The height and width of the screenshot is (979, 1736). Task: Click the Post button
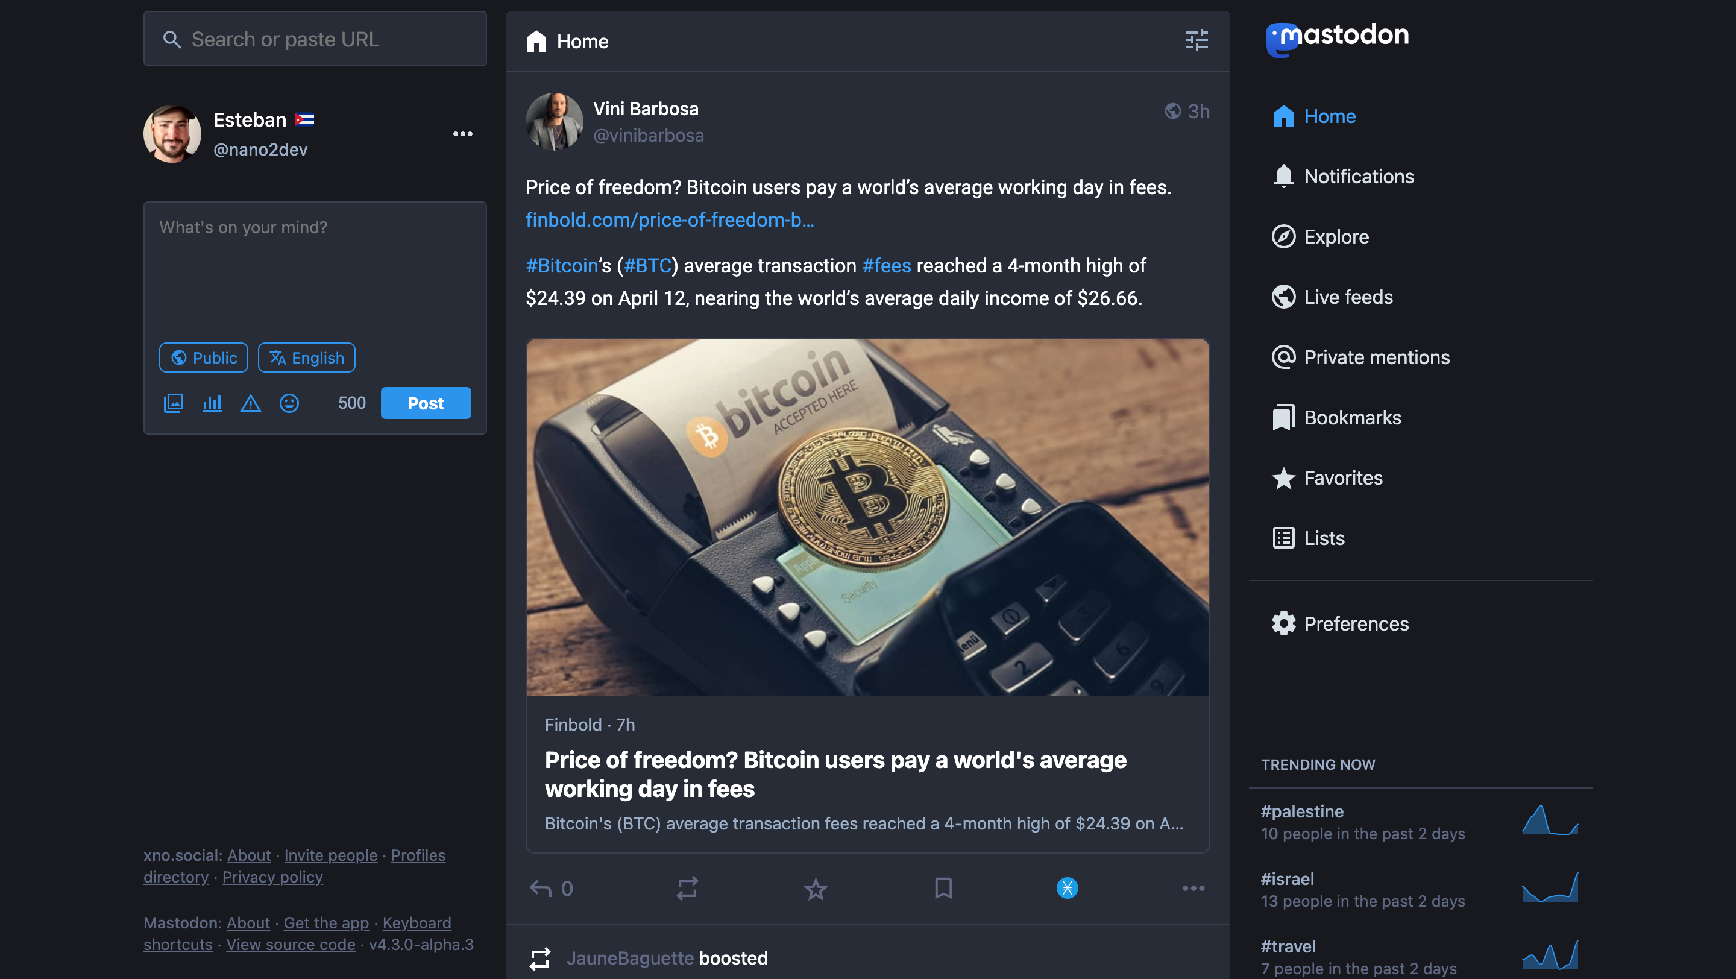coord(425,403)
